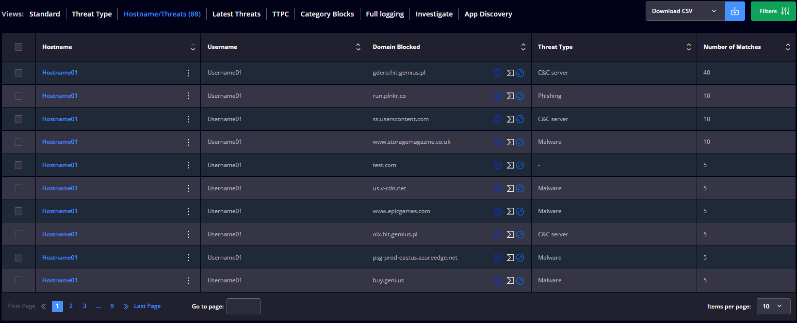Open kebab menu in run.plnkr.co row

coord(189,96)
